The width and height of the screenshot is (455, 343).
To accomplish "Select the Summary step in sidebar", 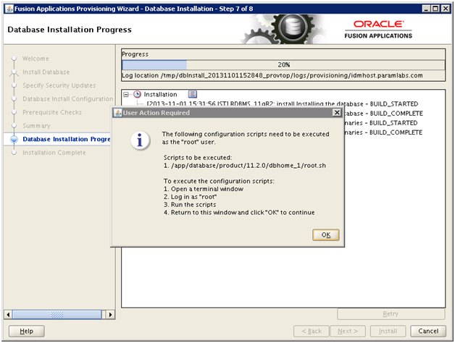I will tap(36, 125).
